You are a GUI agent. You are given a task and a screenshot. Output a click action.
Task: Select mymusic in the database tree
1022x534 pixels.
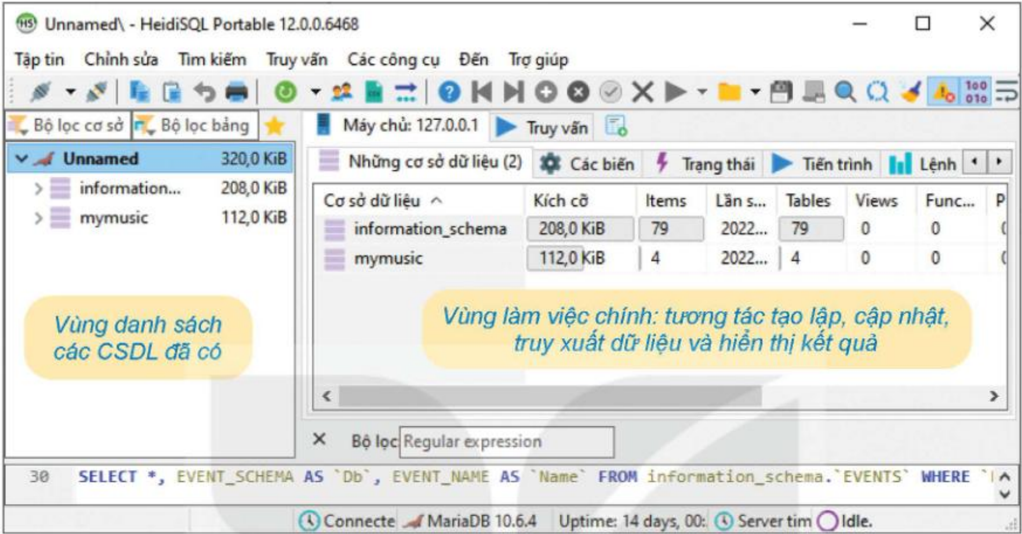coord(114,218)
